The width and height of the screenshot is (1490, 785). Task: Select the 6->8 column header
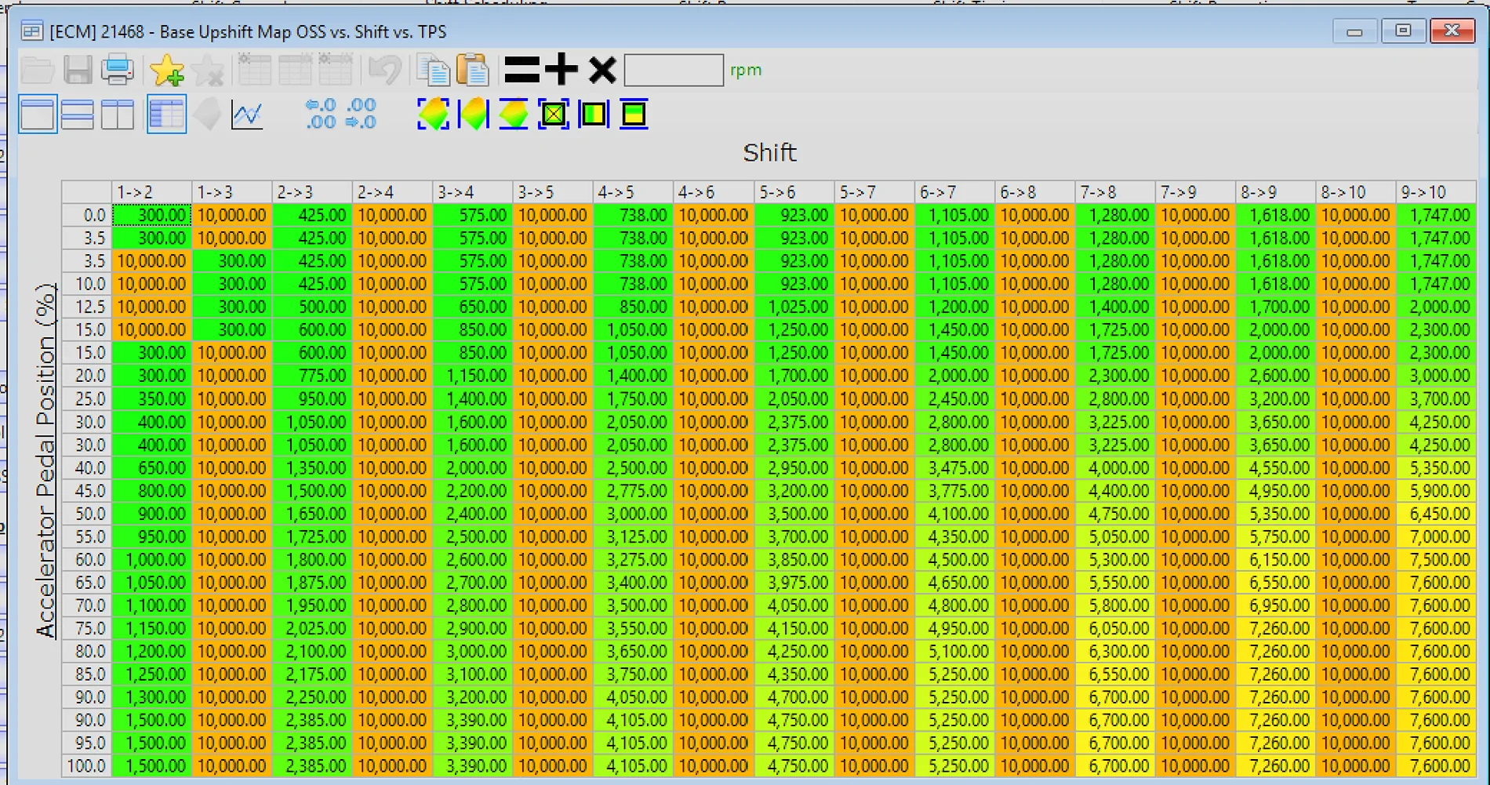pos(1034,192)
